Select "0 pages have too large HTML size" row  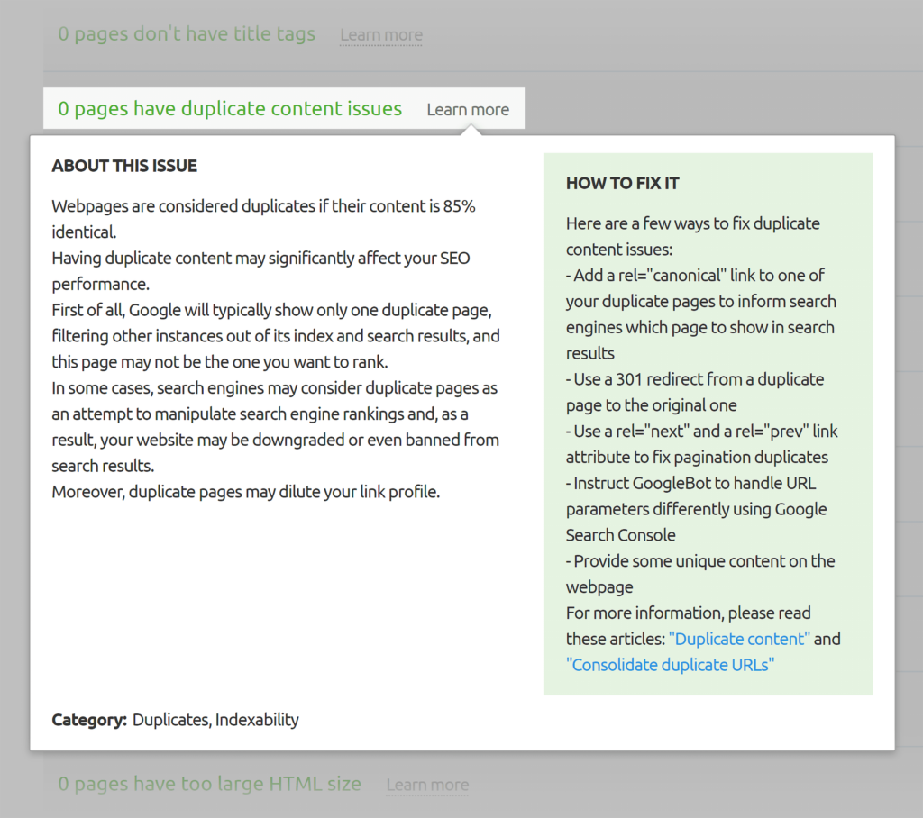[209, 784]
